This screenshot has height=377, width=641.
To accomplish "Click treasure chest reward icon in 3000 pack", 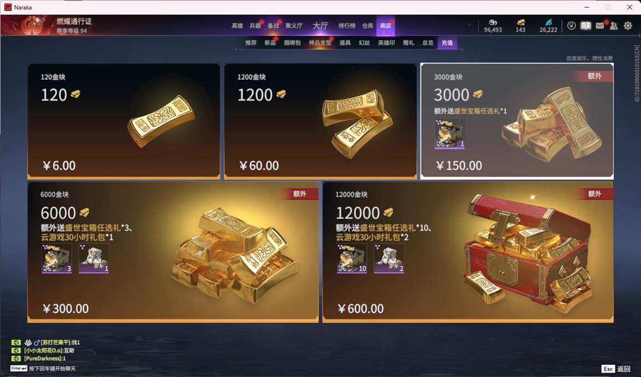I will tap(450, 134).
